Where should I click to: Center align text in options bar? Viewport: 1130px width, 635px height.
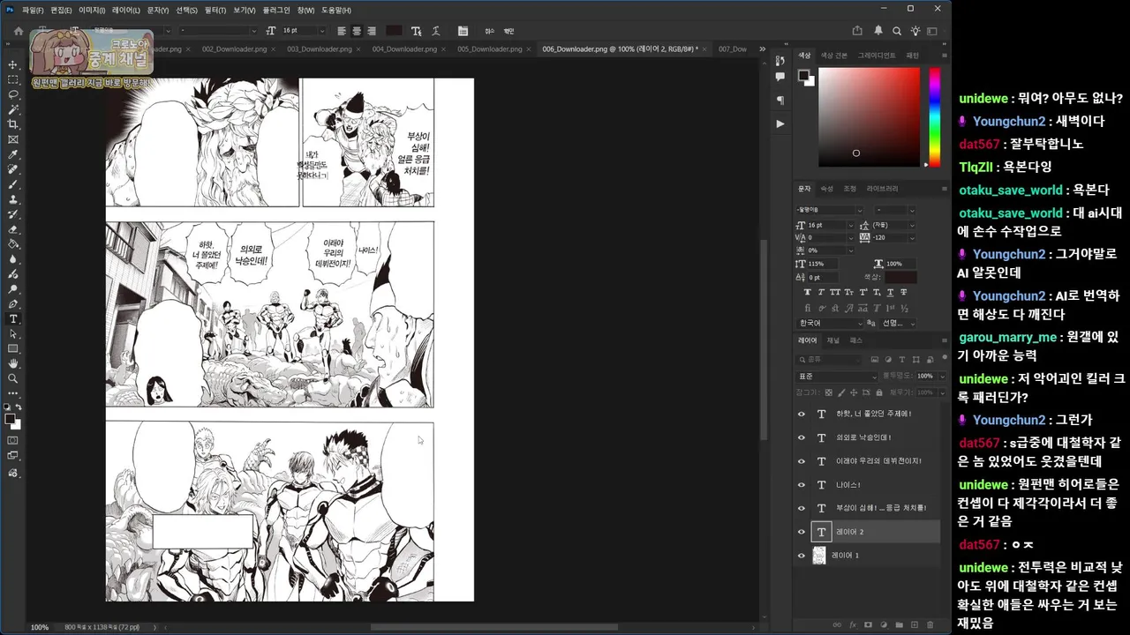pyautogui.click(x=356, y=31)
